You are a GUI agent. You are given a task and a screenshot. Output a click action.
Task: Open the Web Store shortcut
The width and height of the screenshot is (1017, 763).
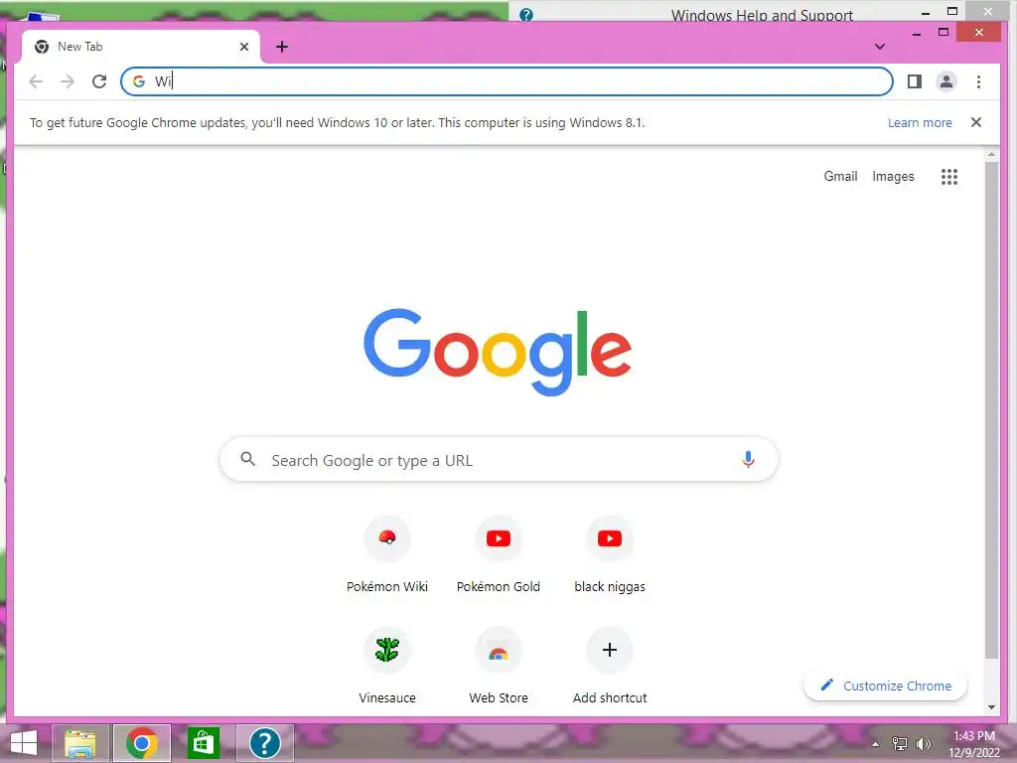pos(499,667)
